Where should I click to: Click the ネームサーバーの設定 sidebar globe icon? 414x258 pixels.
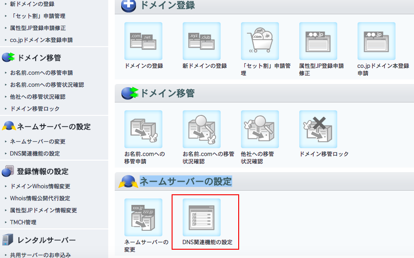(9, 126)
